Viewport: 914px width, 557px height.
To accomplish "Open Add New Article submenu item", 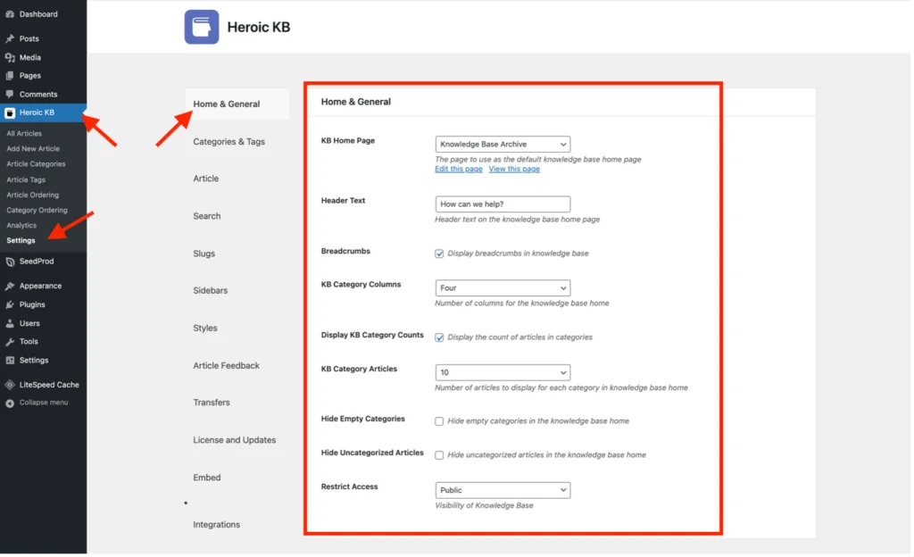I will coord(33,149).
